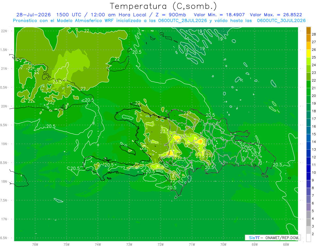Click the '20N' latitude axis label
This screenshot has width=321, height=248.
(x=4, y=106)
